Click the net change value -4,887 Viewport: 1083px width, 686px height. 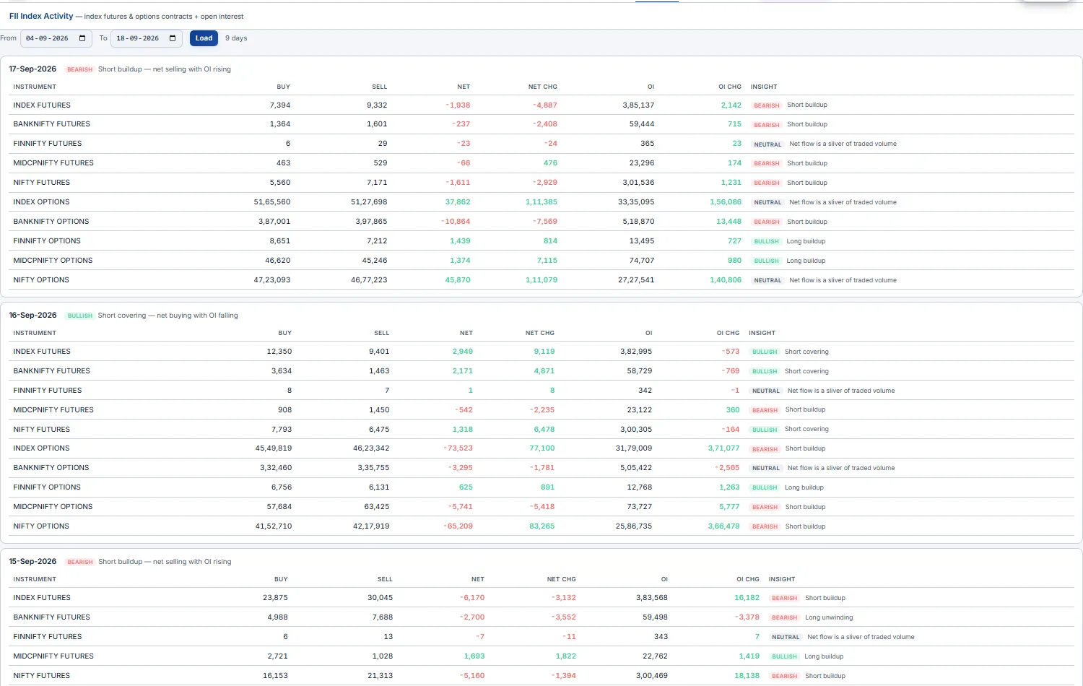coord(545,105)
